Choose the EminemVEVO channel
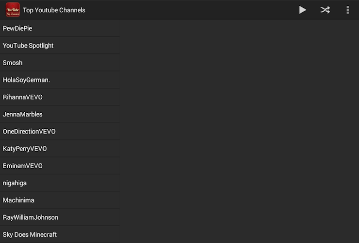This screenshot has height=243, width=359. pyautogui.click(x=59, y=166)
